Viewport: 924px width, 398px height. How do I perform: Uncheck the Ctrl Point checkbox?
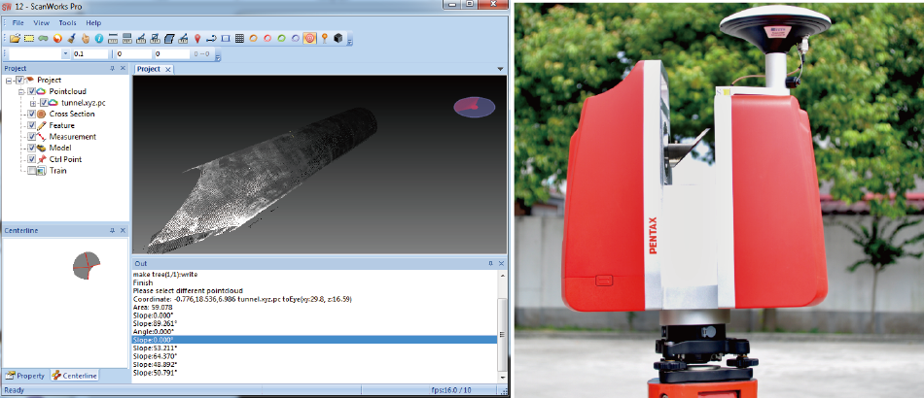[32, 159]
